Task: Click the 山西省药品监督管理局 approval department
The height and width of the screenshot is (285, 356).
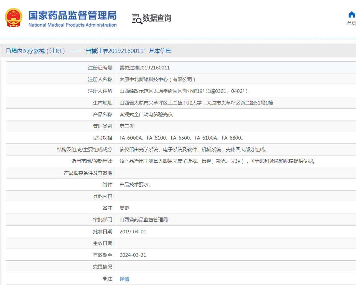Action: tap(143, 220)
